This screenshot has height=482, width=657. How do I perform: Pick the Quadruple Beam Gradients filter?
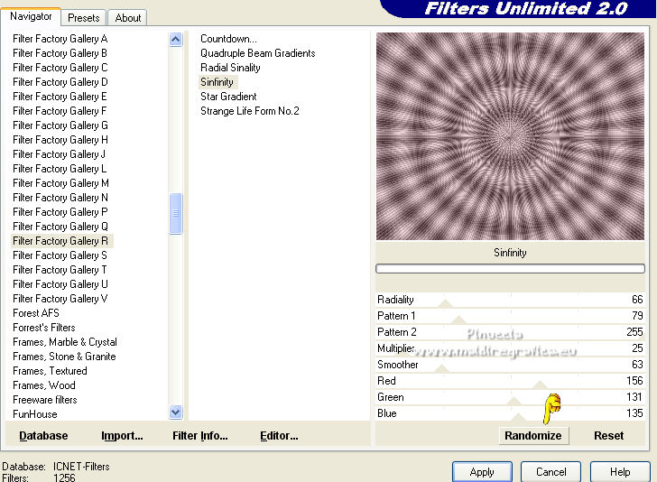pyautogui.click(x=258, y=53)
